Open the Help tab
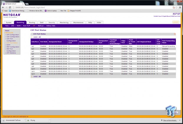183x124 pixels. [x=90, y=22]
